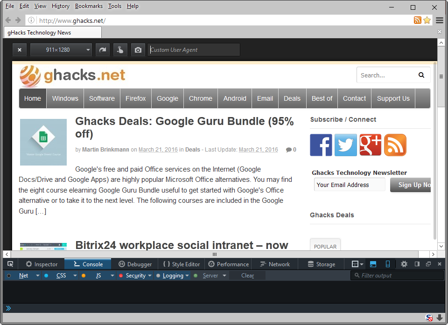This screenshot has width=448, height=325.
Task: Open the Network tab in devtools
Action: coord(275,264)
